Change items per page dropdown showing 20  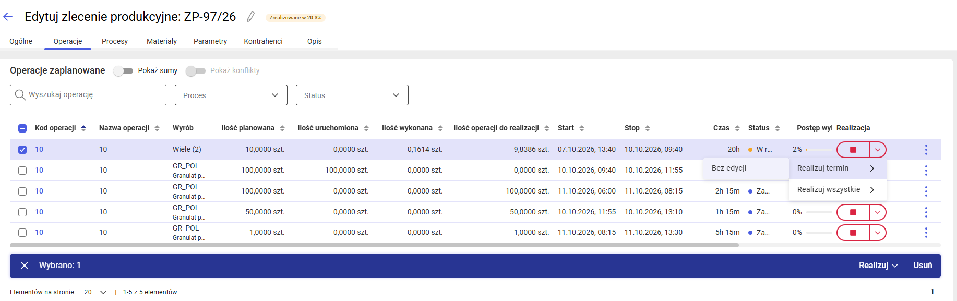point(95,292)
